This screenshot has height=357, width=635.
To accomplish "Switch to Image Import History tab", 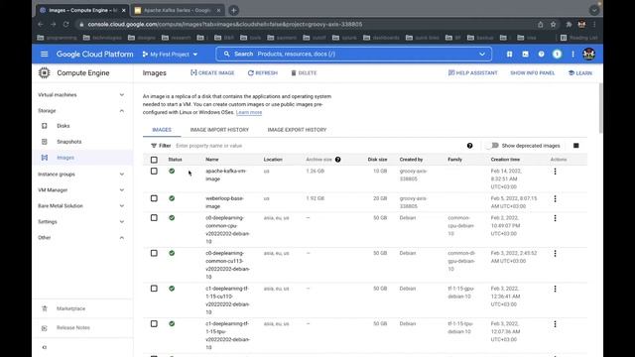I will [x=219, y=130].
